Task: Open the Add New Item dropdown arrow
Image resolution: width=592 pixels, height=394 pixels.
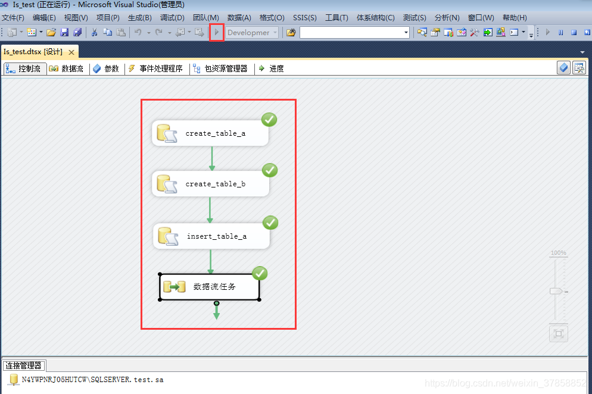Action: point(41,33)
